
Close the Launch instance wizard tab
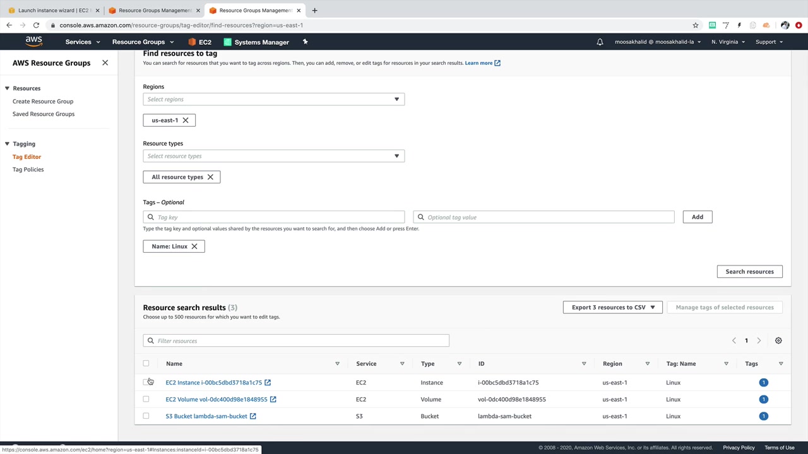pos(97,10)
